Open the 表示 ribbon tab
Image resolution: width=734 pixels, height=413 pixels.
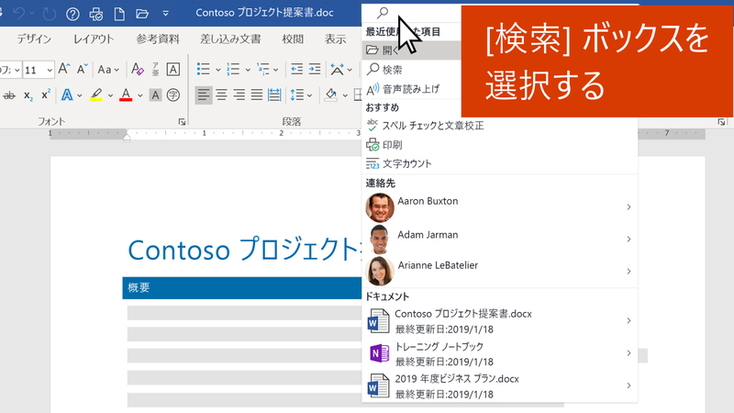pos(335,39)
